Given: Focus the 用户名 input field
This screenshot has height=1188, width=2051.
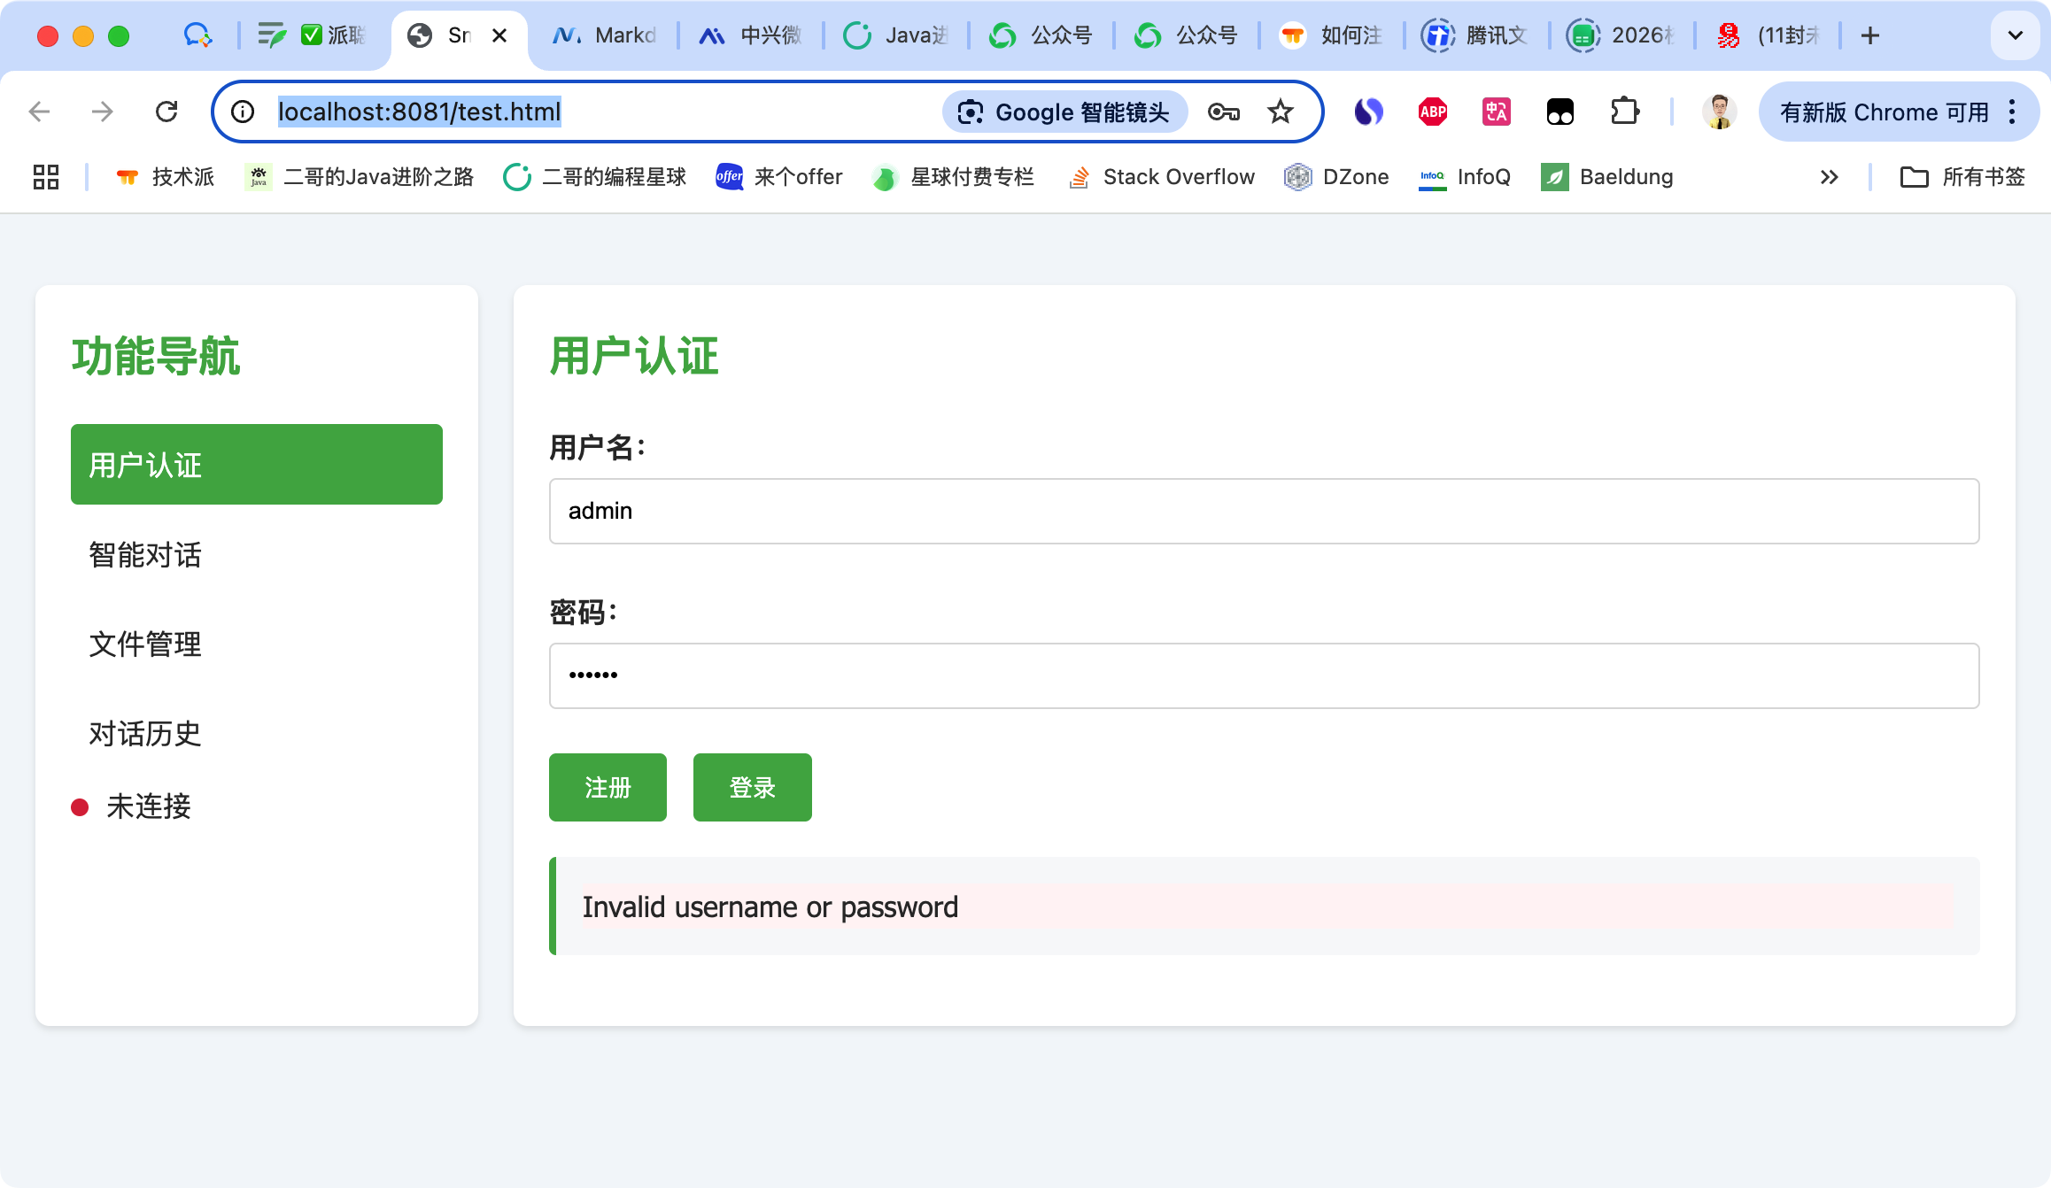Looking at the screenshot, I should [1264, 511].
